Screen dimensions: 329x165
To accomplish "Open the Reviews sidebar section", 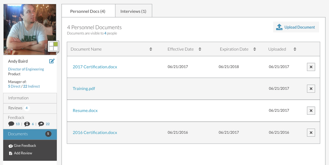I will pos(30,108).
